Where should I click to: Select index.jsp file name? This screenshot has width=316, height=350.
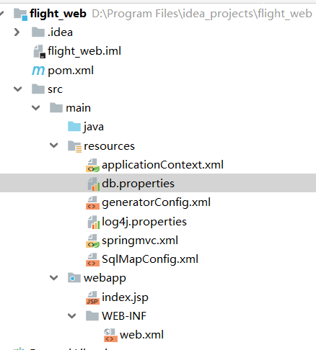click(125, 297)
